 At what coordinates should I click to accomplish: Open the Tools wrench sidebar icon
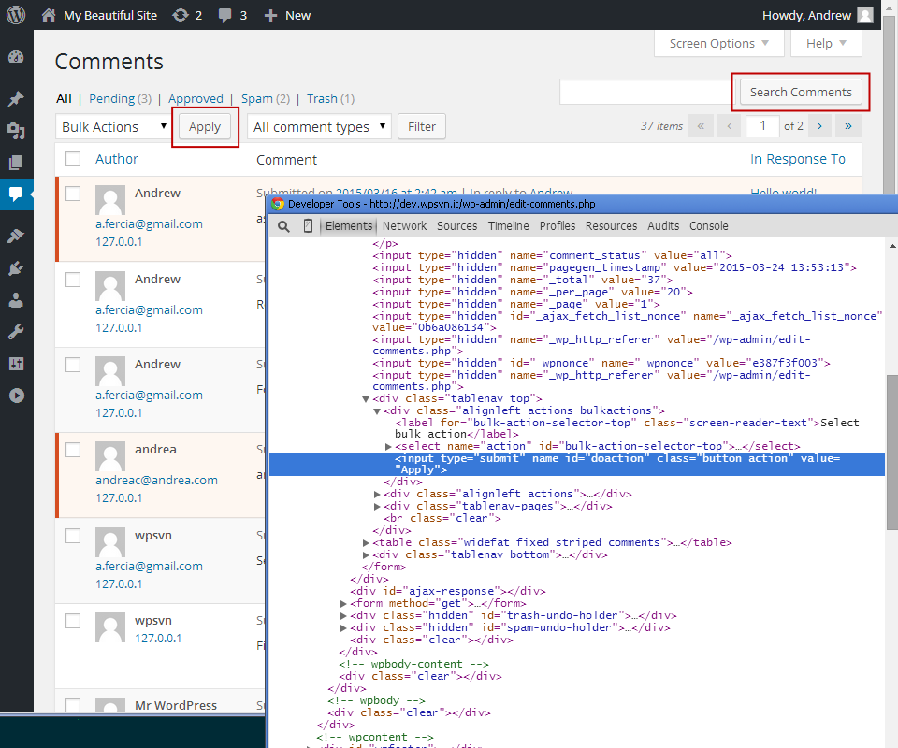pyautogui.click(x=16, y=332)
